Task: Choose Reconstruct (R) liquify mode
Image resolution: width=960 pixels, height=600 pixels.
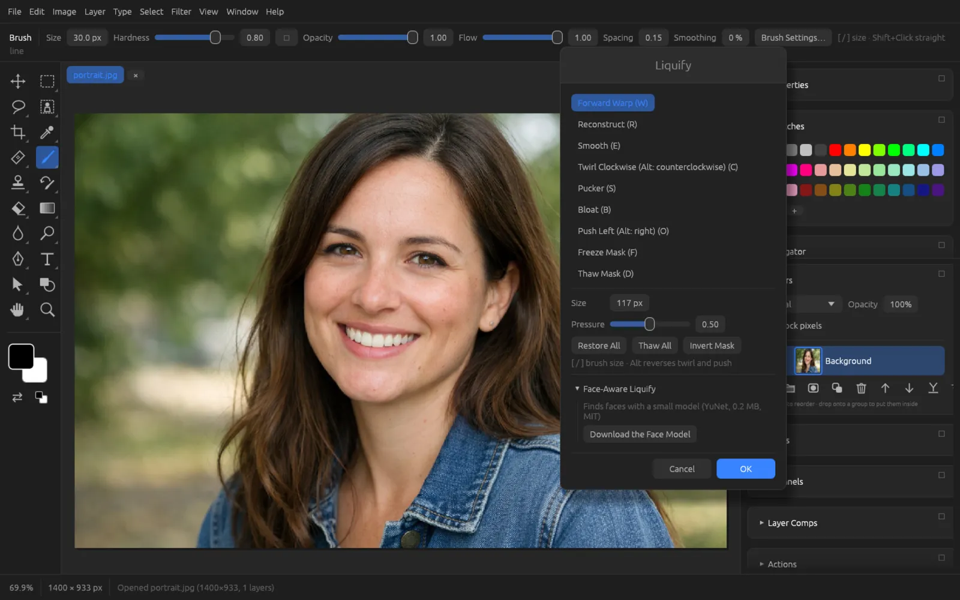Action: [x=607, y=124]
